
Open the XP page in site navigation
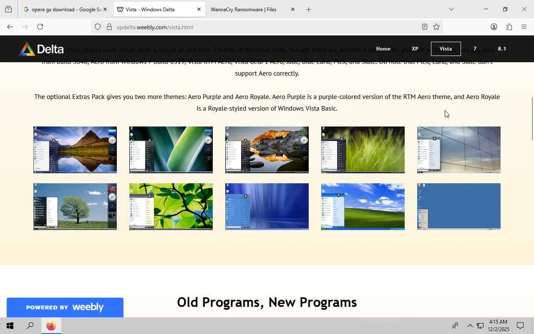pyautogui.click(x=415, y=49)
